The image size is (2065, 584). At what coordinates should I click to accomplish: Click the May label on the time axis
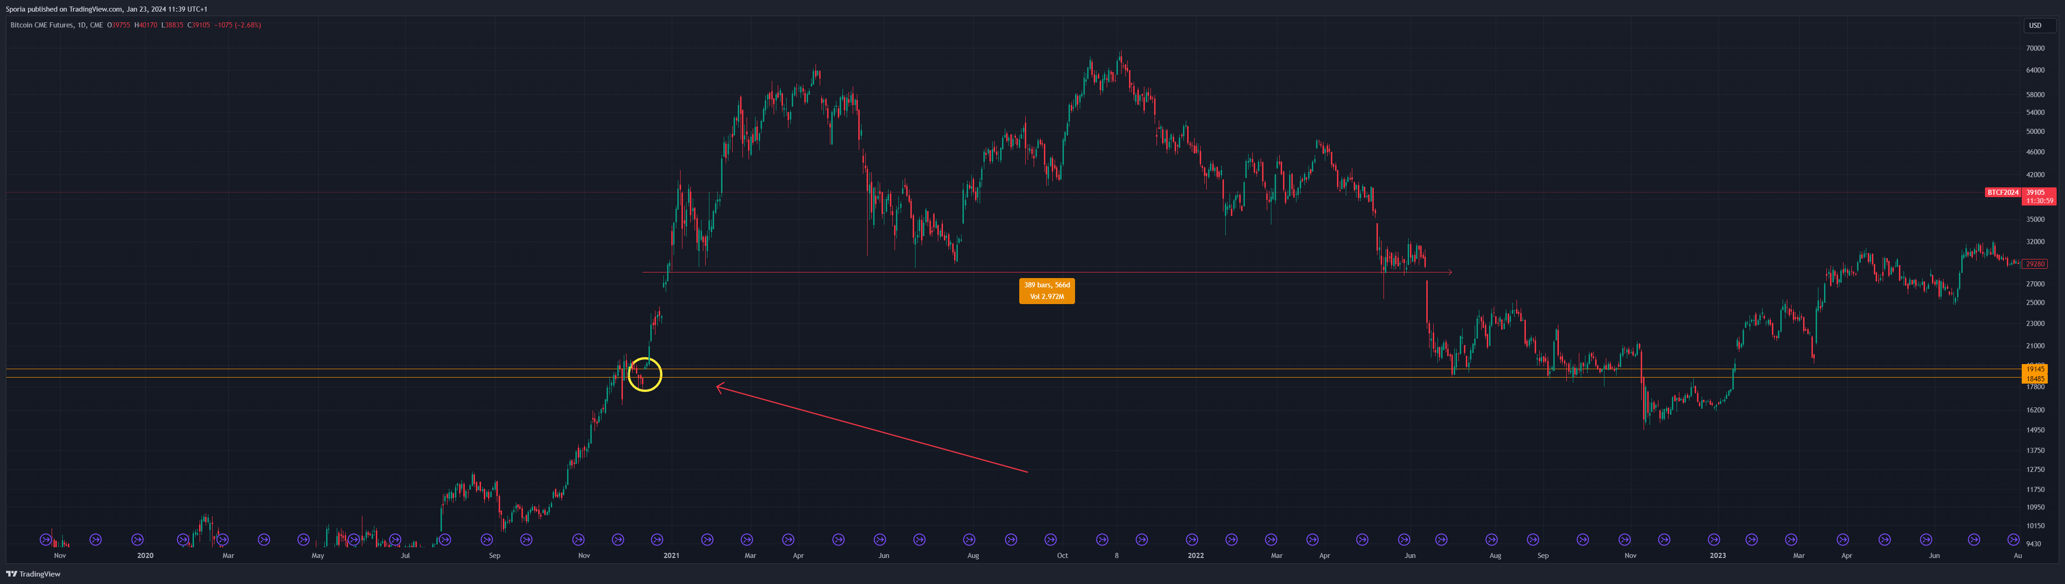pos(318,556)
